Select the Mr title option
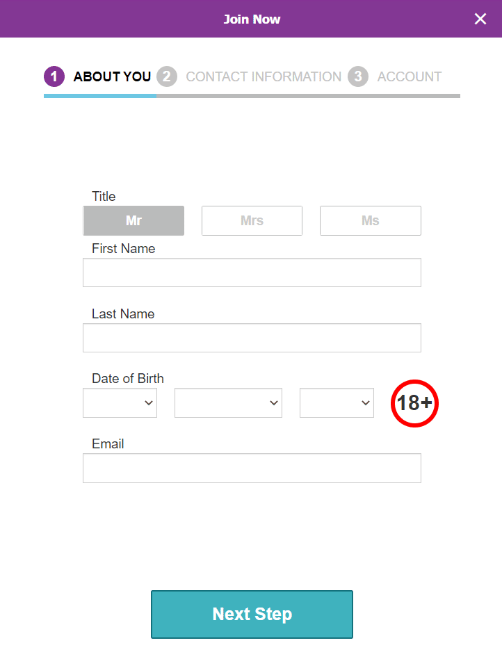 133,220
